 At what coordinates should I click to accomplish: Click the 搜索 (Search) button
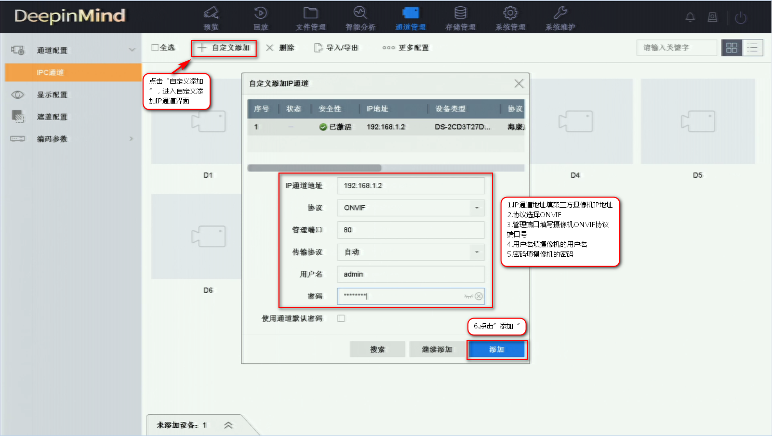(x=377, y=349)
